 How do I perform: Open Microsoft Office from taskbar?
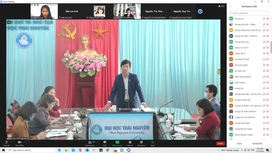pos(80,150)
